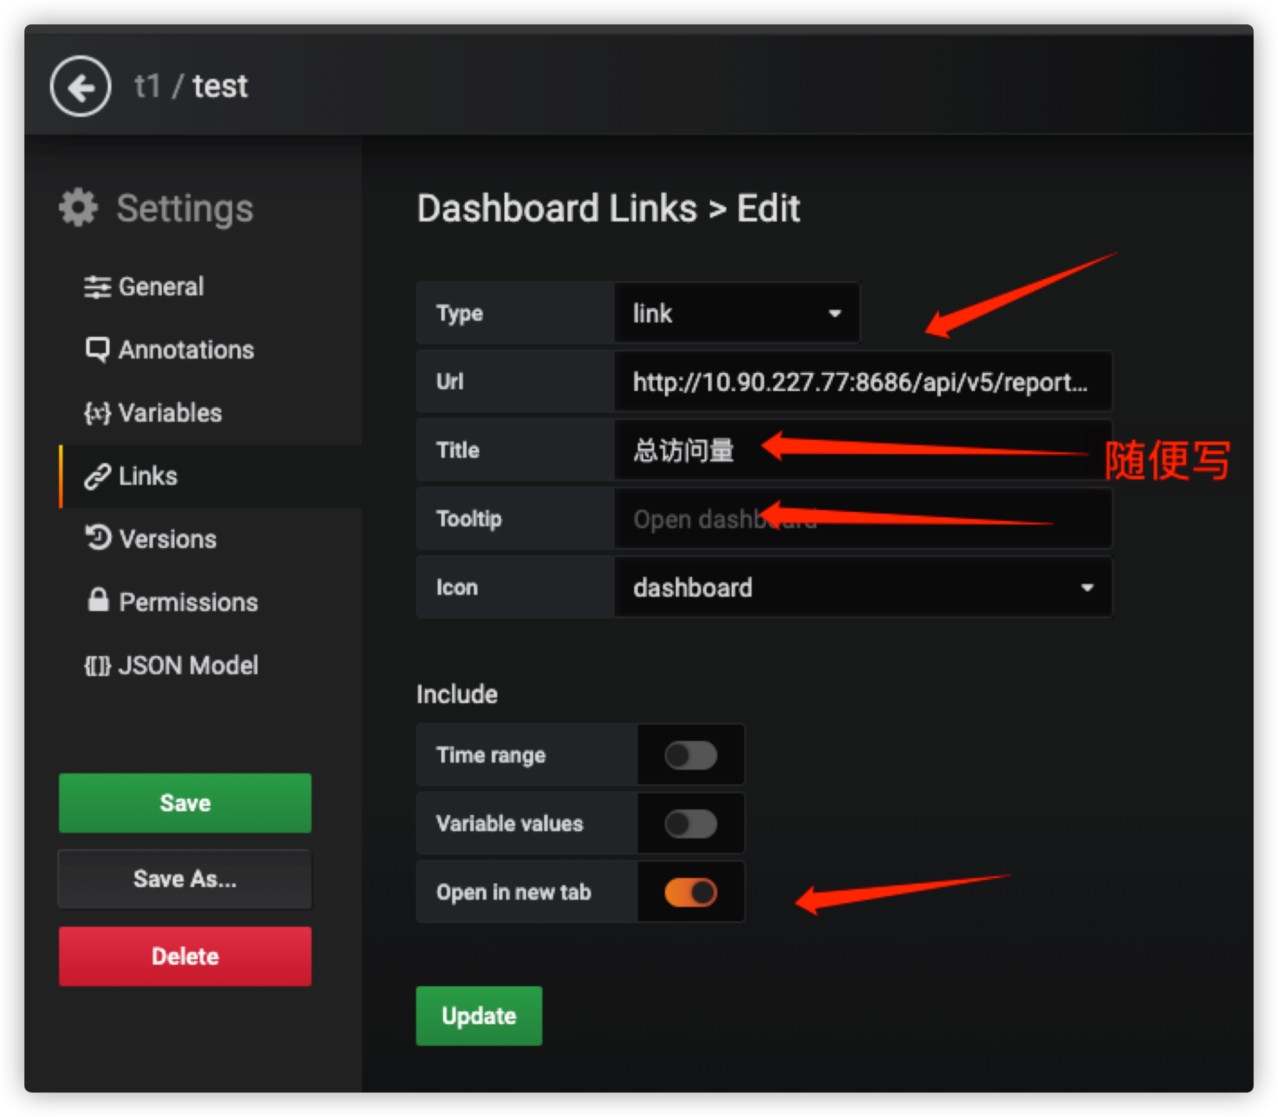The height and width of the screenshot is (1117, 1278).
Task: Open the Type dropdown showing link
Action: 737,313
